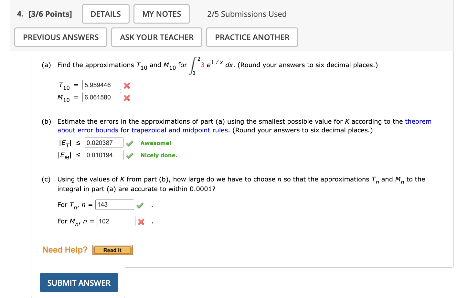The image size is (457, 298).
Task: Click the red X next to n = 102
Action: tap(141, 221)
